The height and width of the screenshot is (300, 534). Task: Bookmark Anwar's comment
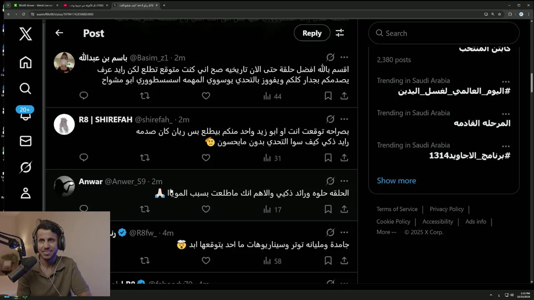328,209
